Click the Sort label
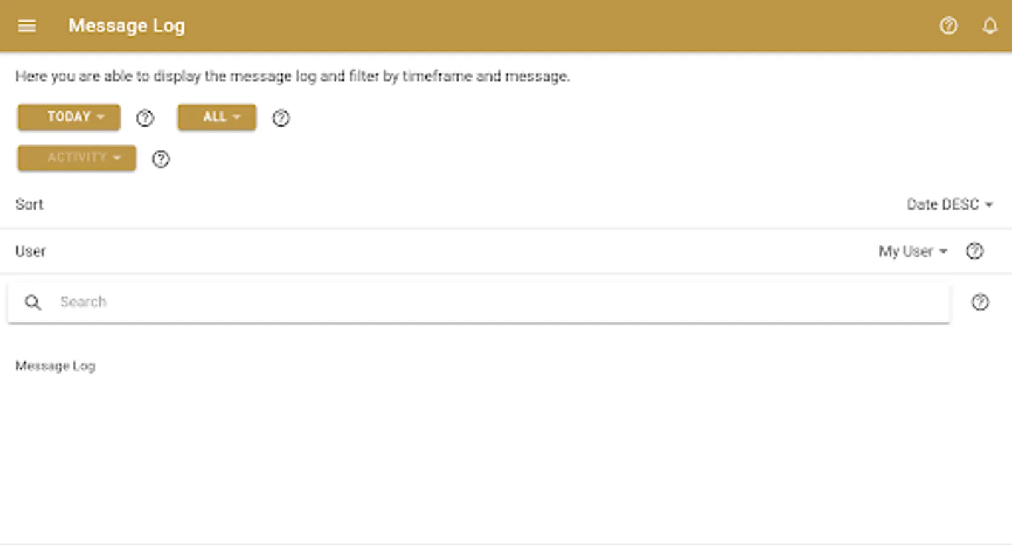Image resolution: width=1012 pixels, height=545 pixels. click(x=29, y=205)
